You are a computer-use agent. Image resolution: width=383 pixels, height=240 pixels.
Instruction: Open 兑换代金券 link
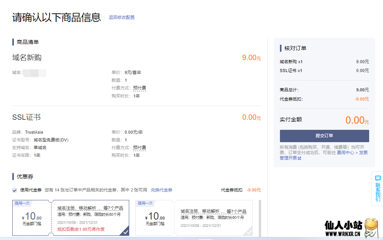coord(162,190)
